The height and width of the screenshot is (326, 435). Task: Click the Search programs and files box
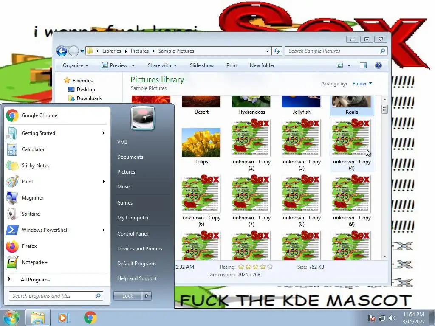(56, 296)
